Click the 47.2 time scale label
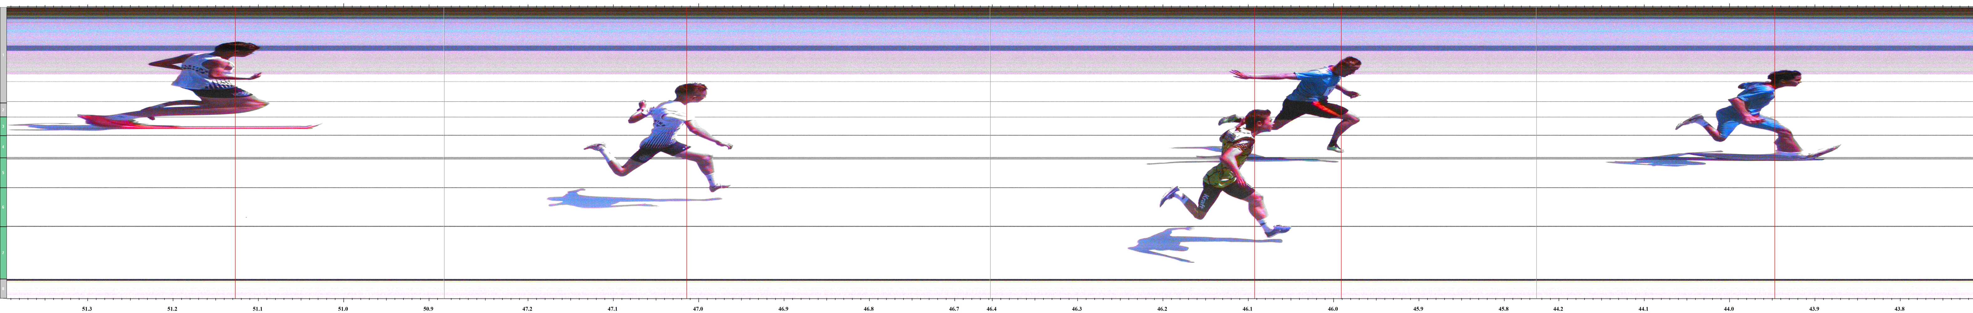 coord(527,309)
